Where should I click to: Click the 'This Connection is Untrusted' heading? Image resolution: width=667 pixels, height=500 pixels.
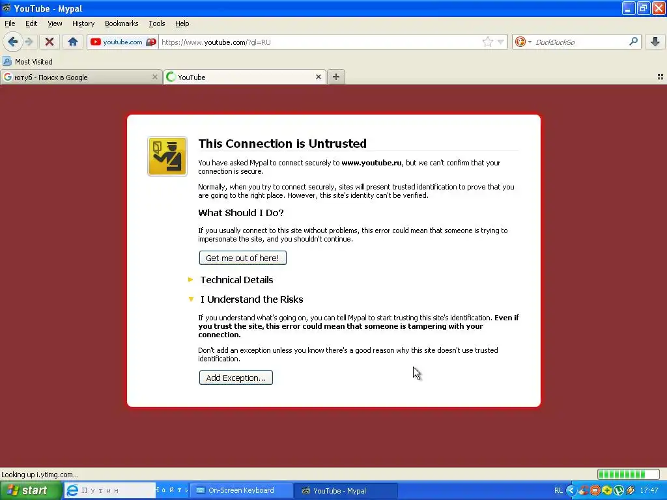282,143
